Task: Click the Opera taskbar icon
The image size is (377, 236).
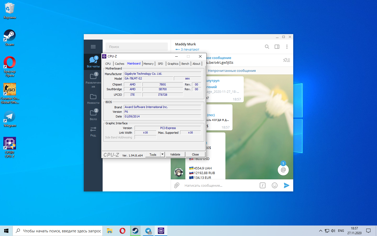Action: (122, 231)
